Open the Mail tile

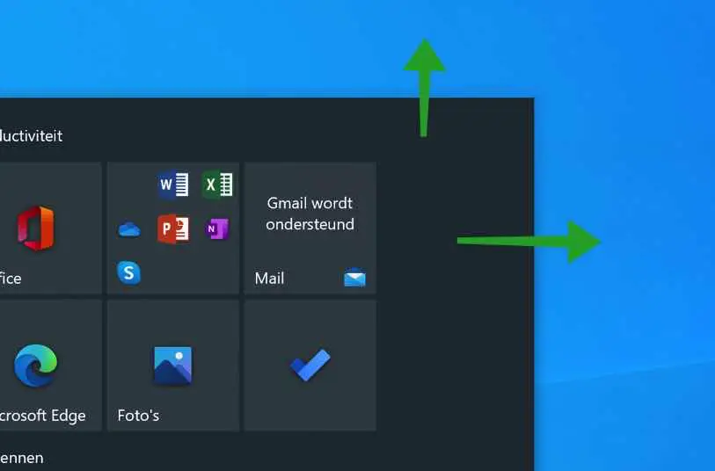(x=310, y=228)
